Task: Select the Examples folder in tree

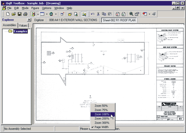Action: pyautogui.click(x=20, y=31)
